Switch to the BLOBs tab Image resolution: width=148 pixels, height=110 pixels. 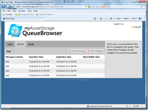coord(31,44)
